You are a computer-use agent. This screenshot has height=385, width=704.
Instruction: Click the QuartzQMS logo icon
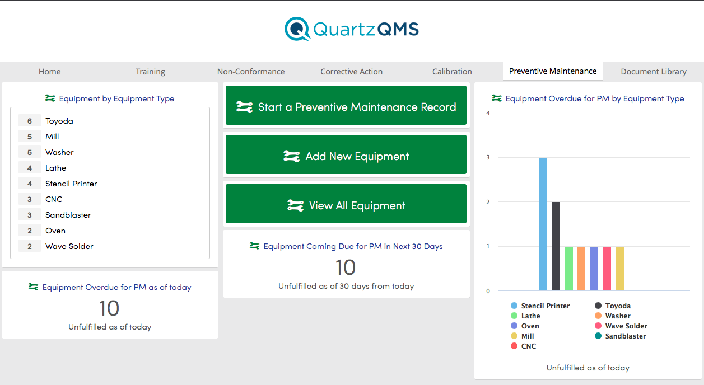pyautogui.click(x=297, y=29)
